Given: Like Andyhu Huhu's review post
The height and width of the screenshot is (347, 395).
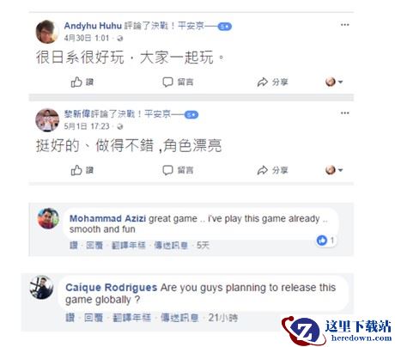Looking at the screenshot, I should pos(82,82).
